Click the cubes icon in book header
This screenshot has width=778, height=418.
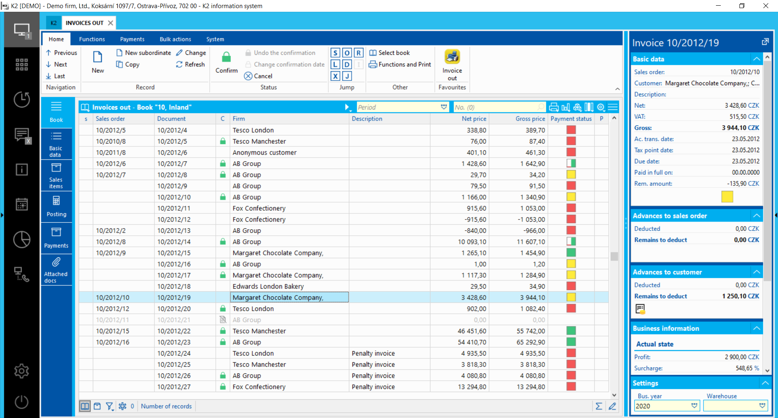(x=577, y=107)
